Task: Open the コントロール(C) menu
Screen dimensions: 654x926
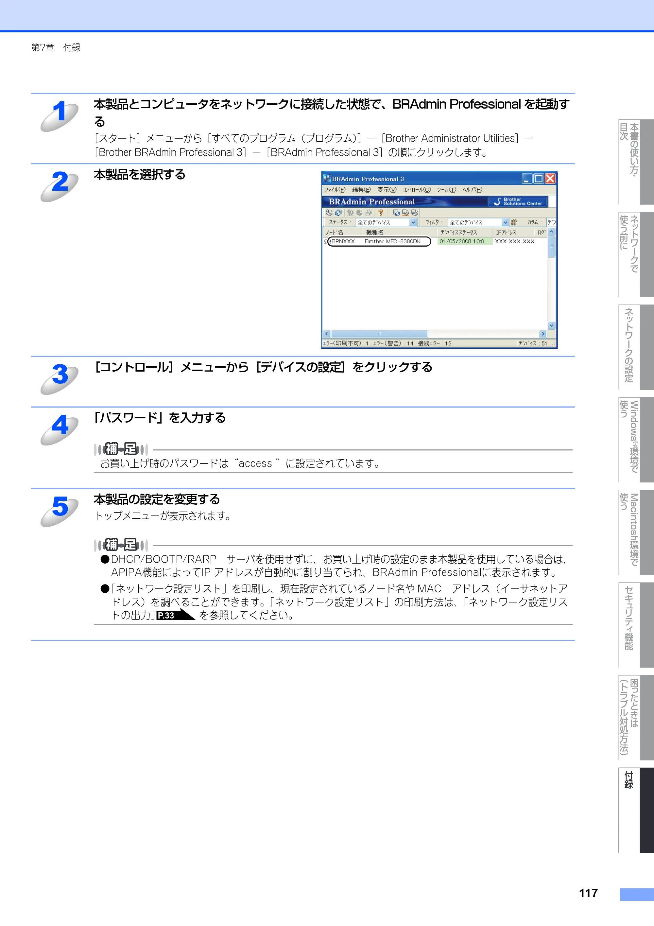Action: pyautogui.click(x=417, y=190)
